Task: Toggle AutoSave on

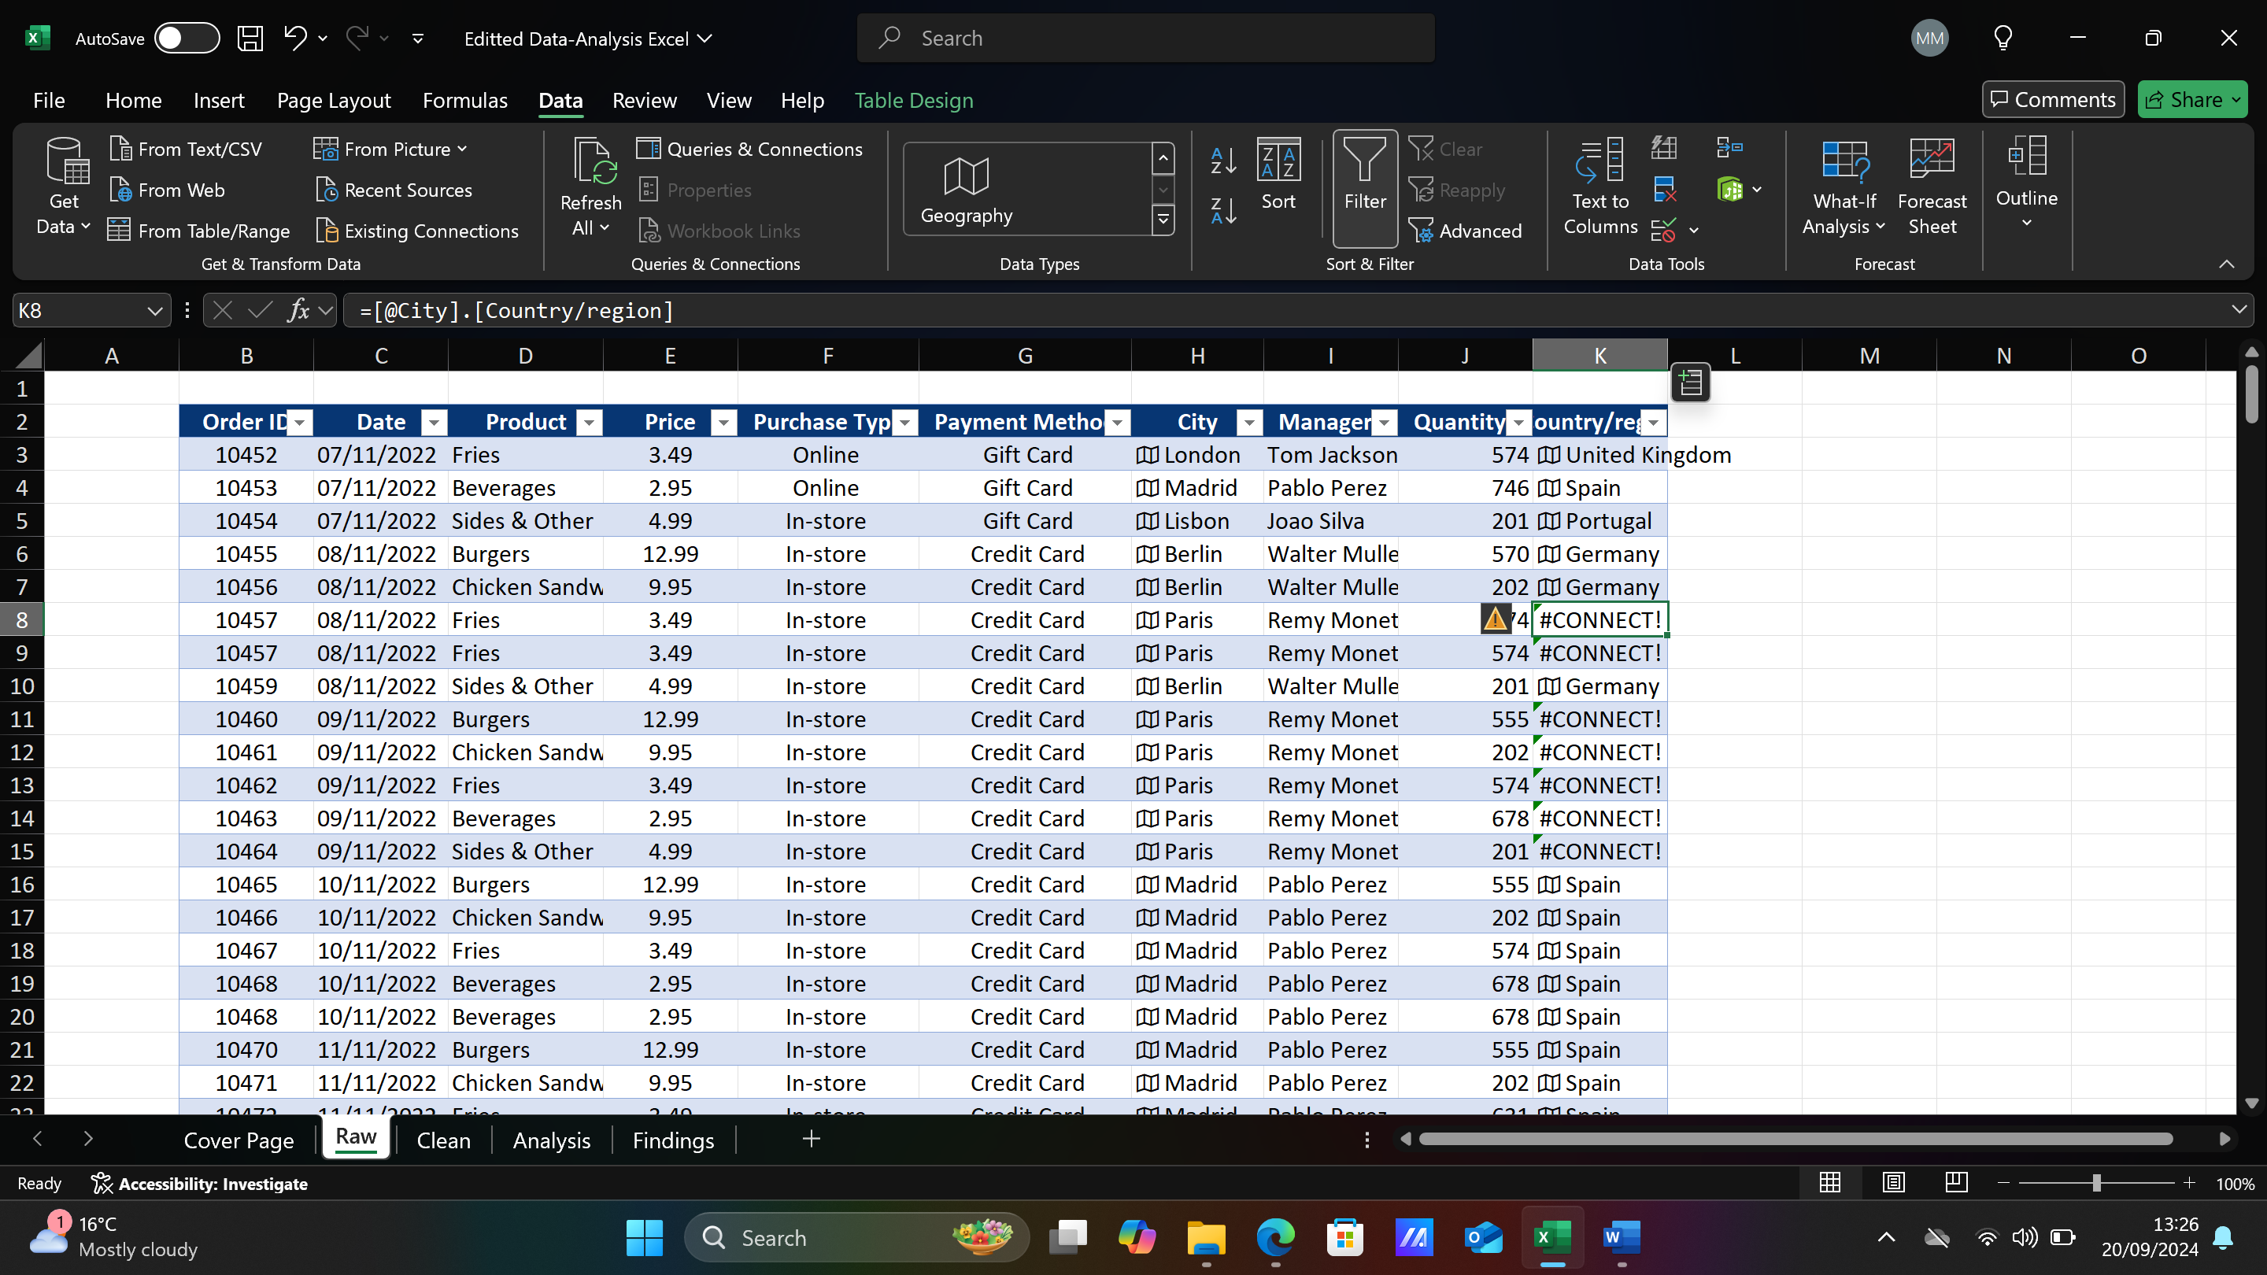Action: pos(186,38)
